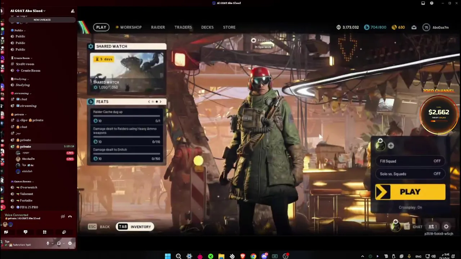Open Windows Start menu
The image size is (461, 259).
[x=168, y=256]
